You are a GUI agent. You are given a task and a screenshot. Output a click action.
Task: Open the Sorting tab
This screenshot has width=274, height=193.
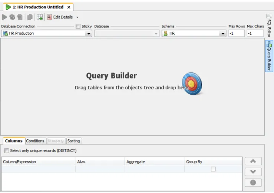click(73, 141)
